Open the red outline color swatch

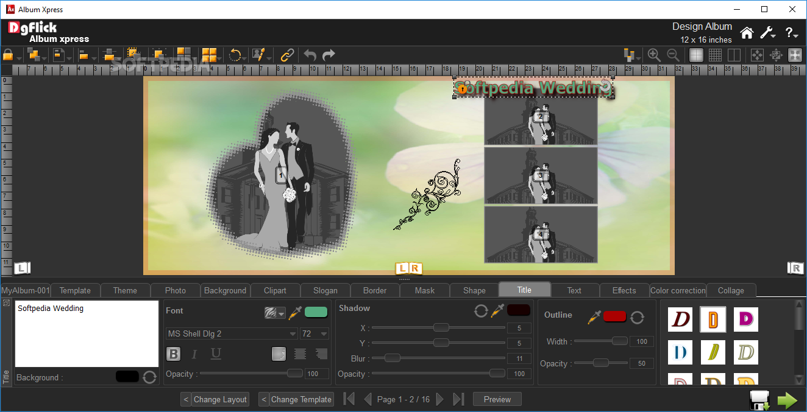tap(614, 316)
